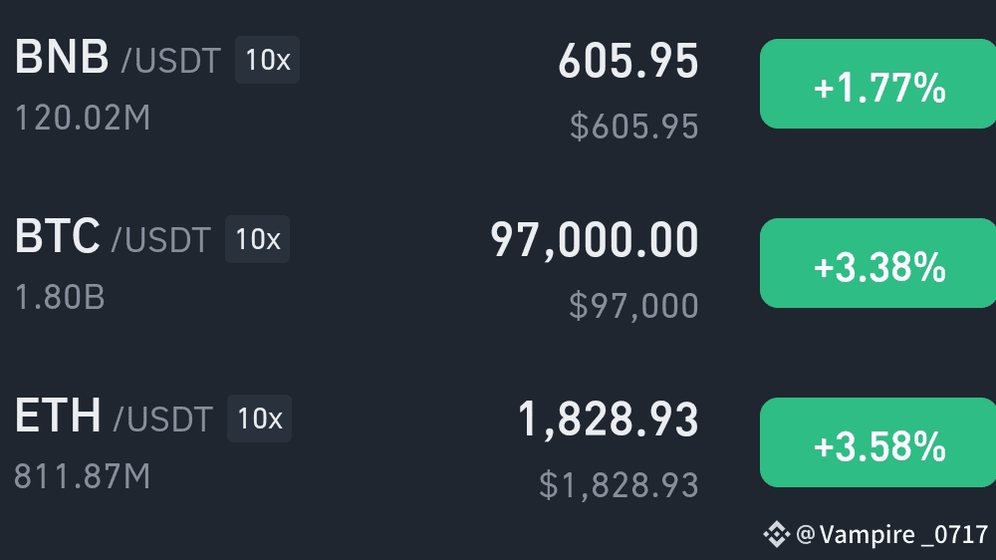996x560 pixels.
Task: Click the ETH +3.58% change button
Action: tap(877, 442)
